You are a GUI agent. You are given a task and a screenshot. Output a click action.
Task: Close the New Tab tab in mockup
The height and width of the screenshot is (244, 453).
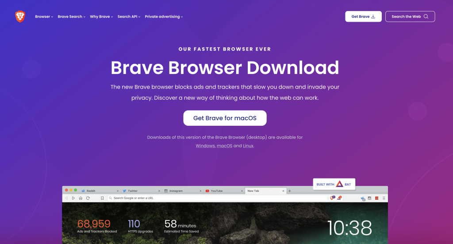click(283, 191)
